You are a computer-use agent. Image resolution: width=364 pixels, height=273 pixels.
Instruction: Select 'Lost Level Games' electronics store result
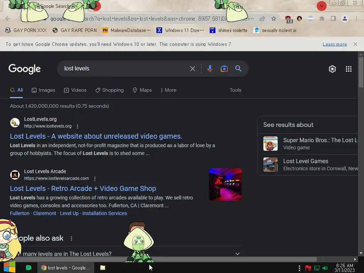[x=311, y=165]
